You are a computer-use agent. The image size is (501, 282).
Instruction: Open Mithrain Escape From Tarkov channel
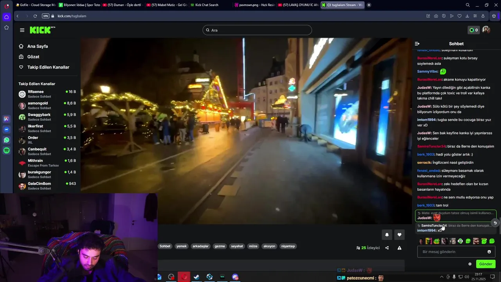[47, 163]
